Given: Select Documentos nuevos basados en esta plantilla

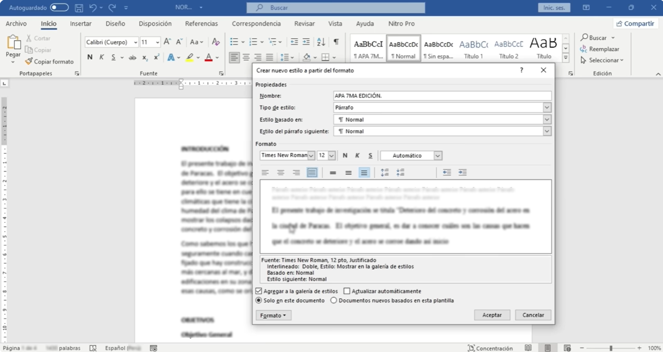Looking at the screenshot, I should click(334, 300).
